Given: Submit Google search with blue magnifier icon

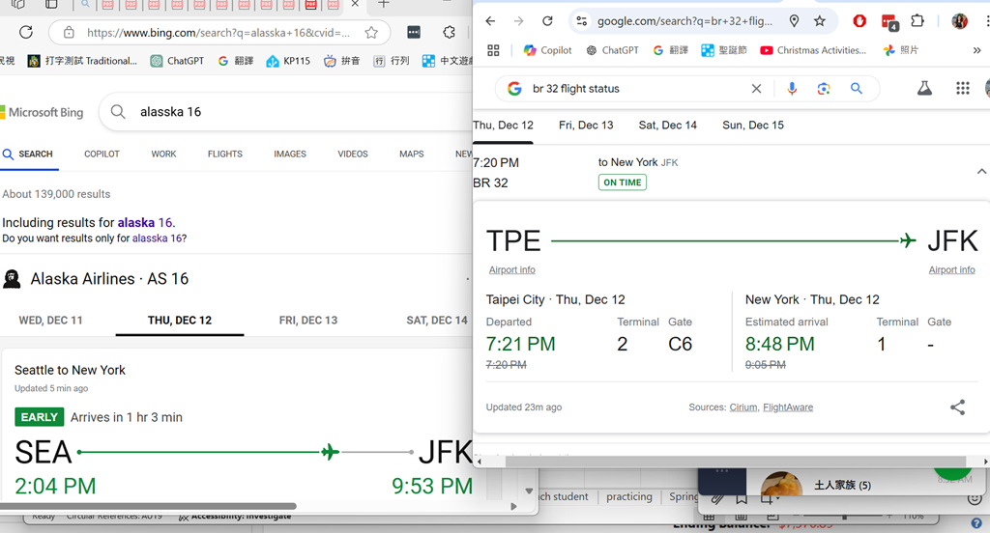Looking at the screenshot, I should tap(857, 88).
